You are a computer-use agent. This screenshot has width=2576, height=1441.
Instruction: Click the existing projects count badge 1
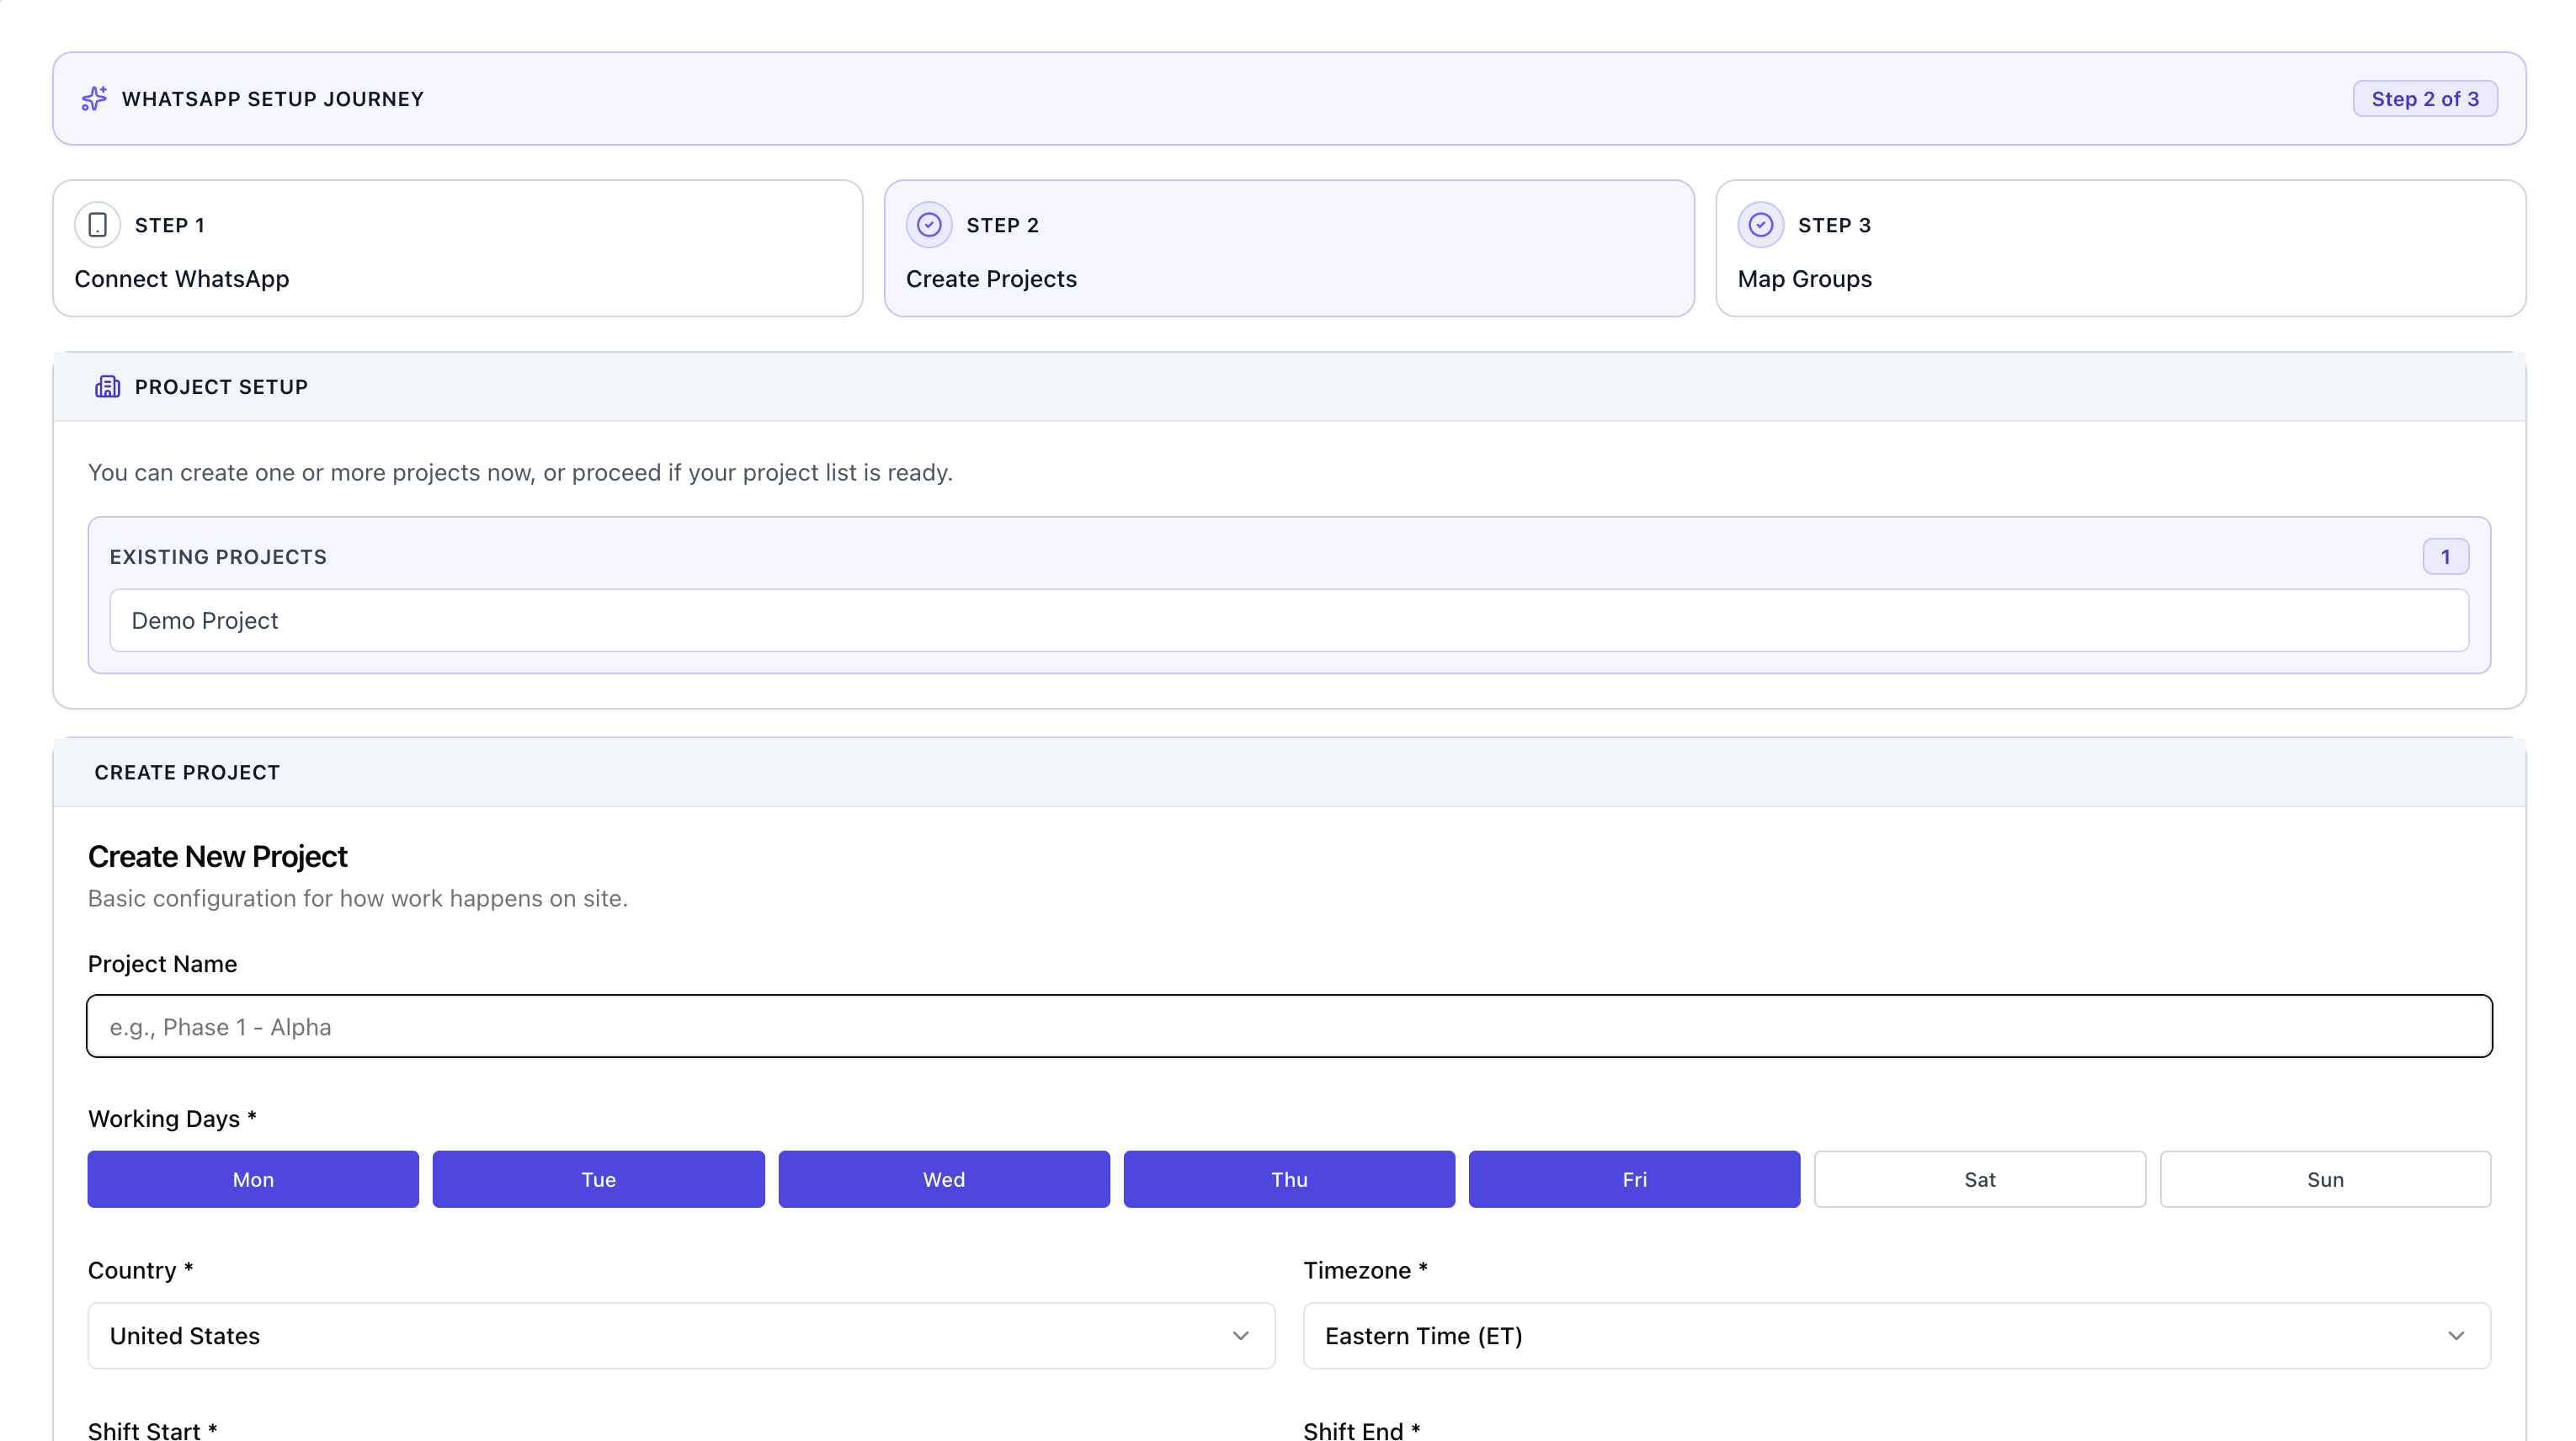(x=2446, y=557)
